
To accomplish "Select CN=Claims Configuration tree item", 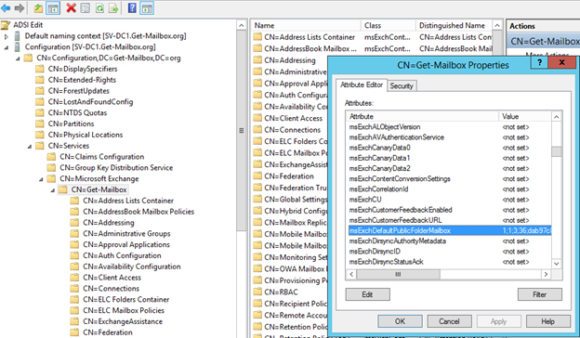I will (102, 157).
